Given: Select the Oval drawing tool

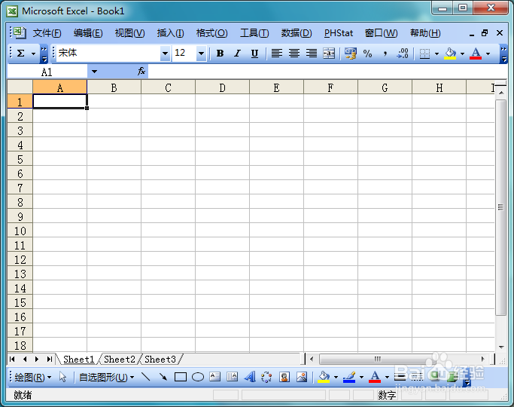Looking at the screenshot, I should tap(198, 377).
